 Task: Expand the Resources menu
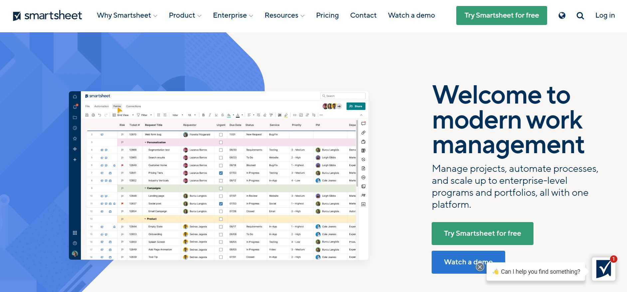[284, 16]
